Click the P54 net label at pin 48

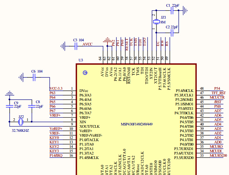click(217, 89)
